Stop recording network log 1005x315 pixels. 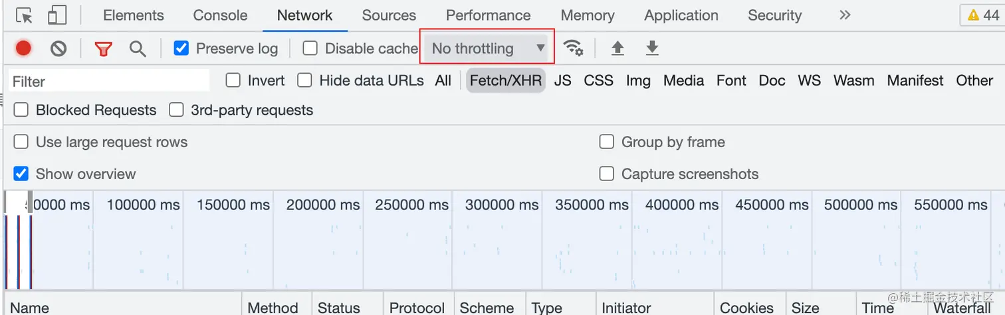24,48
